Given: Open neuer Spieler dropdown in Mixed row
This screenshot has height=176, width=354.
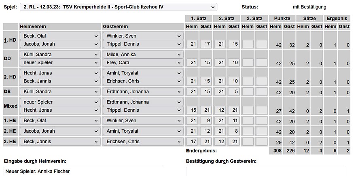Looking at the screenshot, I should (60, 102).
